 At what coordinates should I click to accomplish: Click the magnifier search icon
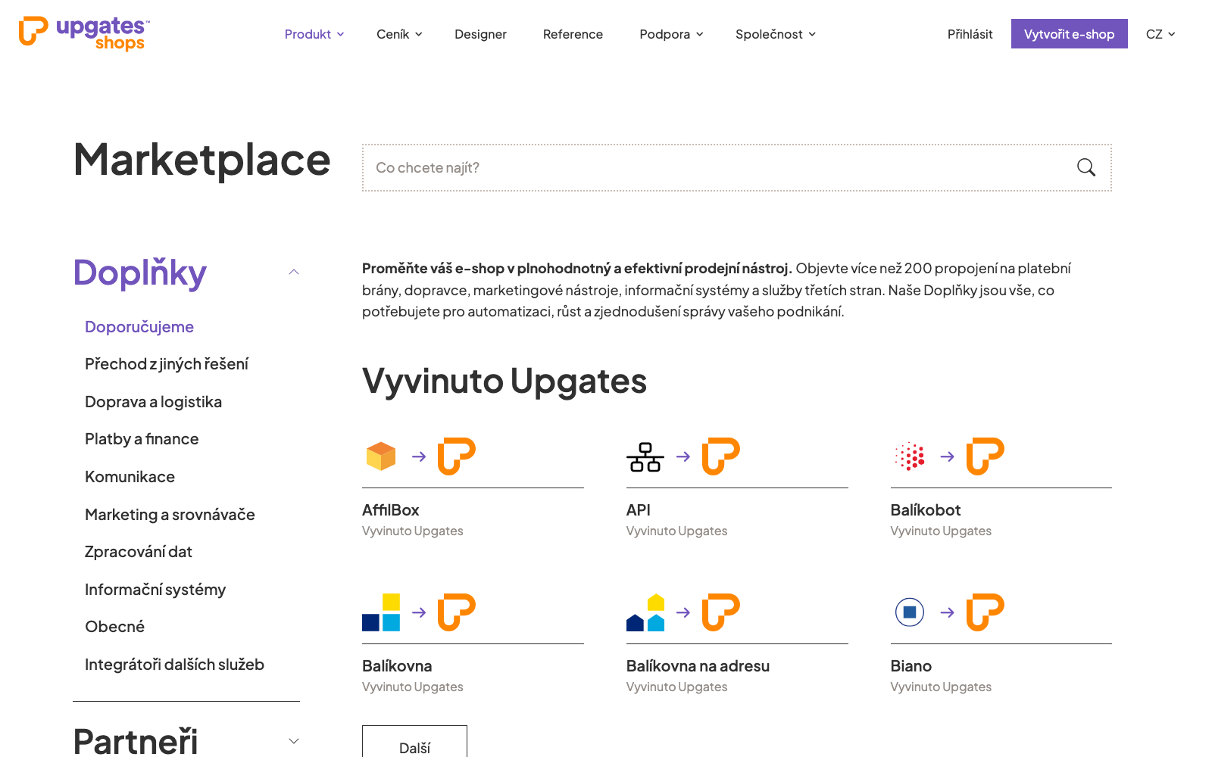coord(1086,167)
